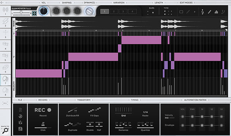Click the Fill Gaps transform

[94, 112]
